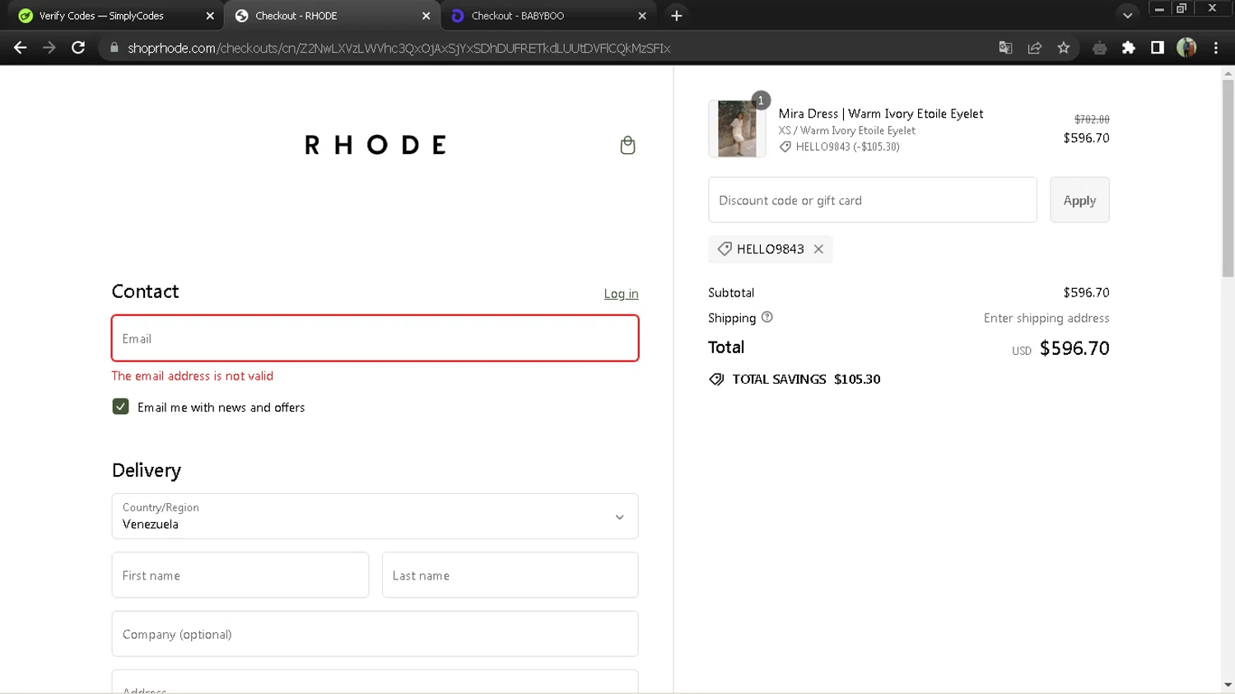The image size is (1235, 694).
Task: Click the Mira Dress product title
Action: [881, 114]
